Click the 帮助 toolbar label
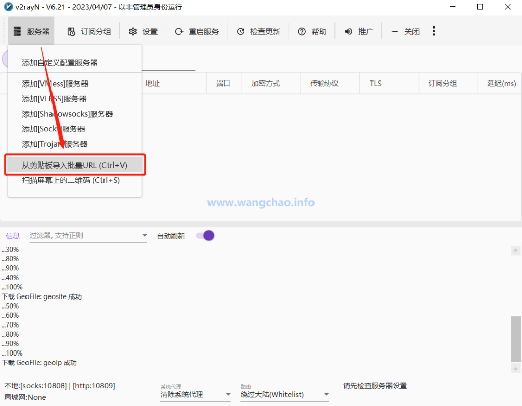The height and width of the screenshot is (406, 522). pyautogui.click(x=319, y=31)
